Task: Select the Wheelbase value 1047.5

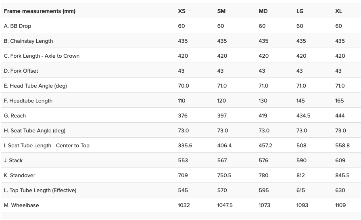Action: 225,205
